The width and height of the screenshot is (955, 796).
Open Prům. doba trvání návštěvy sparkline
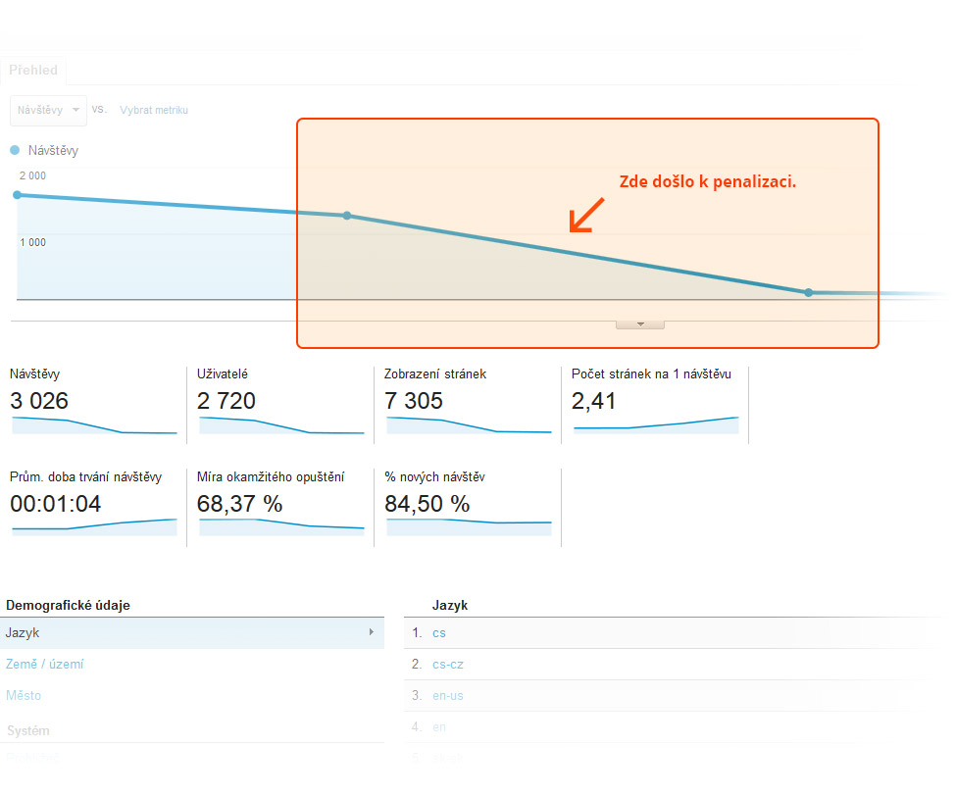point(94,526)
